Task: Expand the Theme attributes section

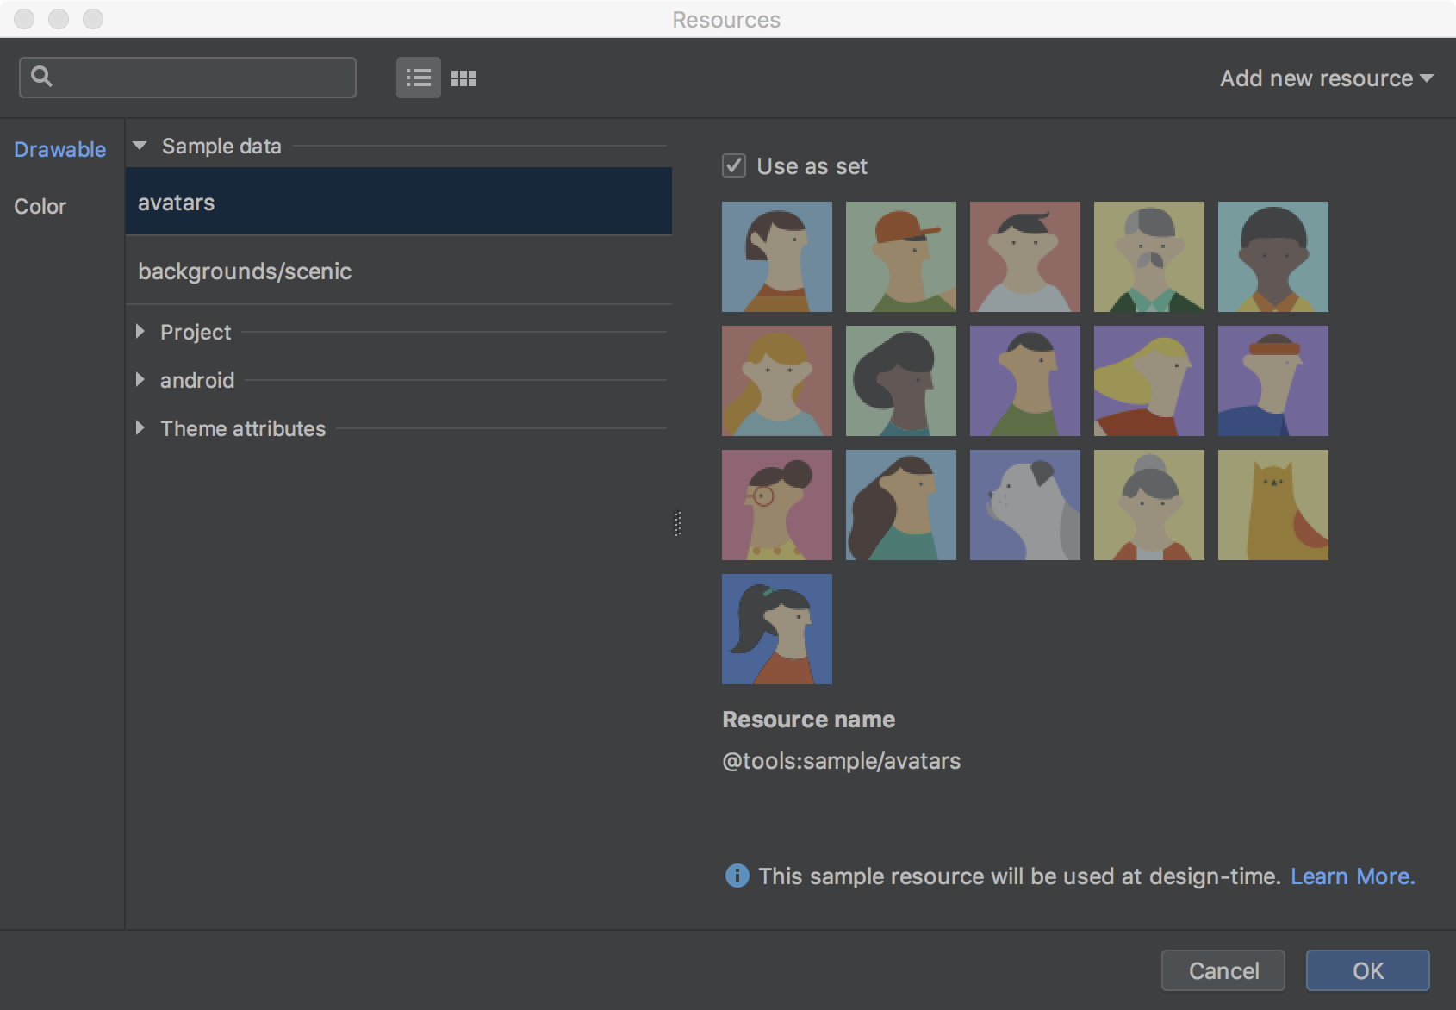Action: click(x=141, y=428)
